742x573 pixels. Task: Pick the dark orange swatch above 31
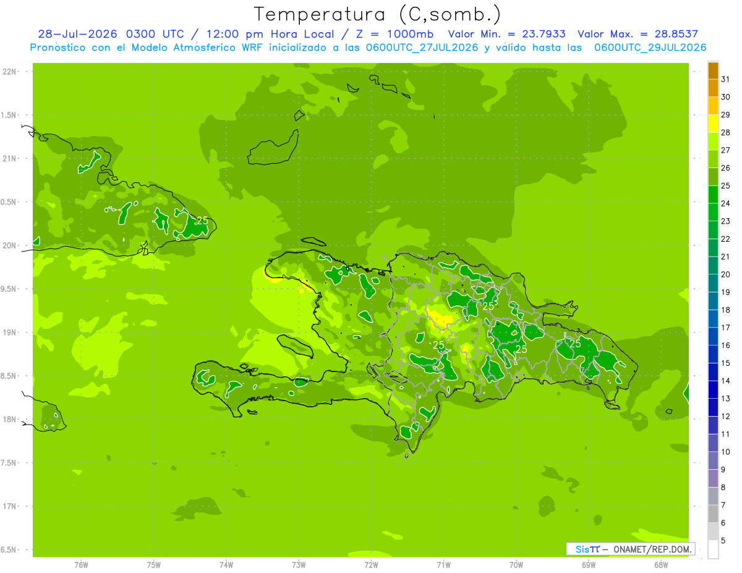[713, 70]
